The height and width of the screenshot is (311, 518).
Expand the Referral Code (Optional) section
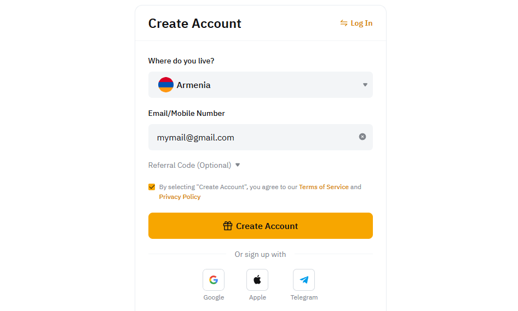[189, 165]
